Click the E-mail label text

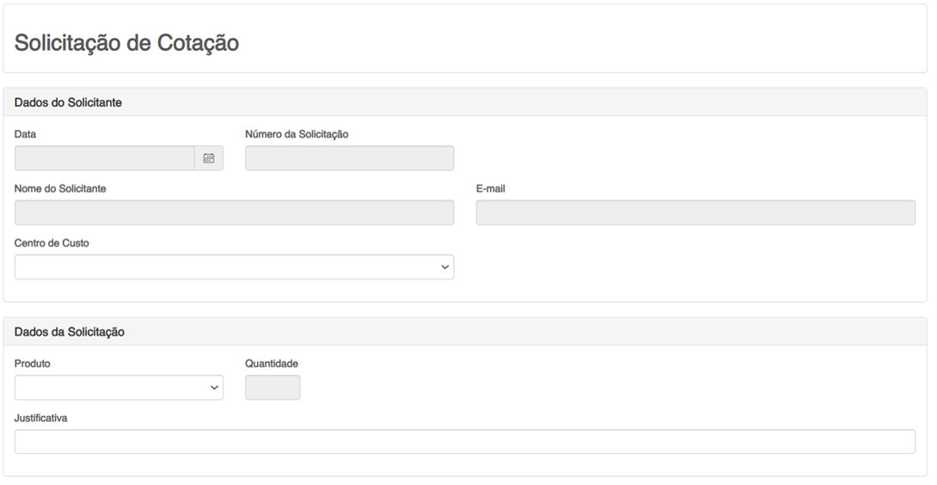pyautogui.click(x=490, y=188)
